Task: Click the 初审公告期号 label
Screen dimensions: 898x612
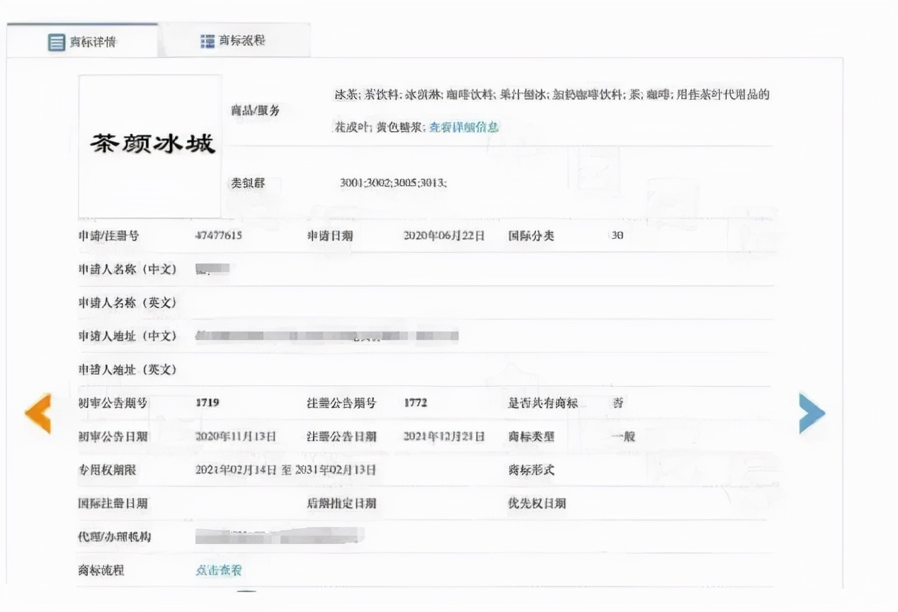Action: 113,403
